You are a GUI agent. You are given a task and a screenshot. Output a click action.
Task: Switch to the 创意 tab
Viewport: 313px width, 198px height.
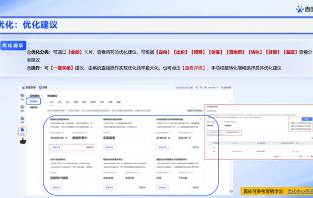[x=84, y=102]
